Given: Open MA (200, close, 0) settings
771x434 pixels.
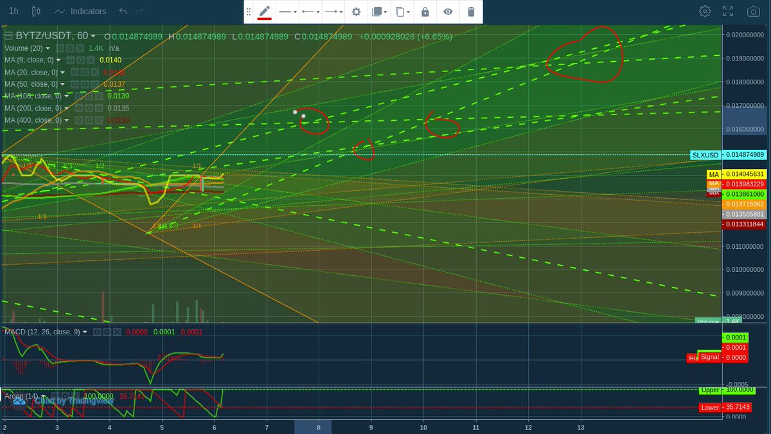Looking at the screenshot, I should (89, 108).
